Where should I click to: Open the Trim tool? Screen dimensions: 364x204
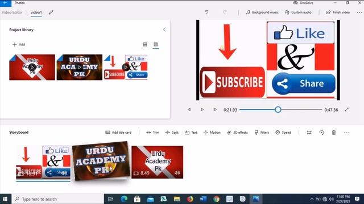153,133
